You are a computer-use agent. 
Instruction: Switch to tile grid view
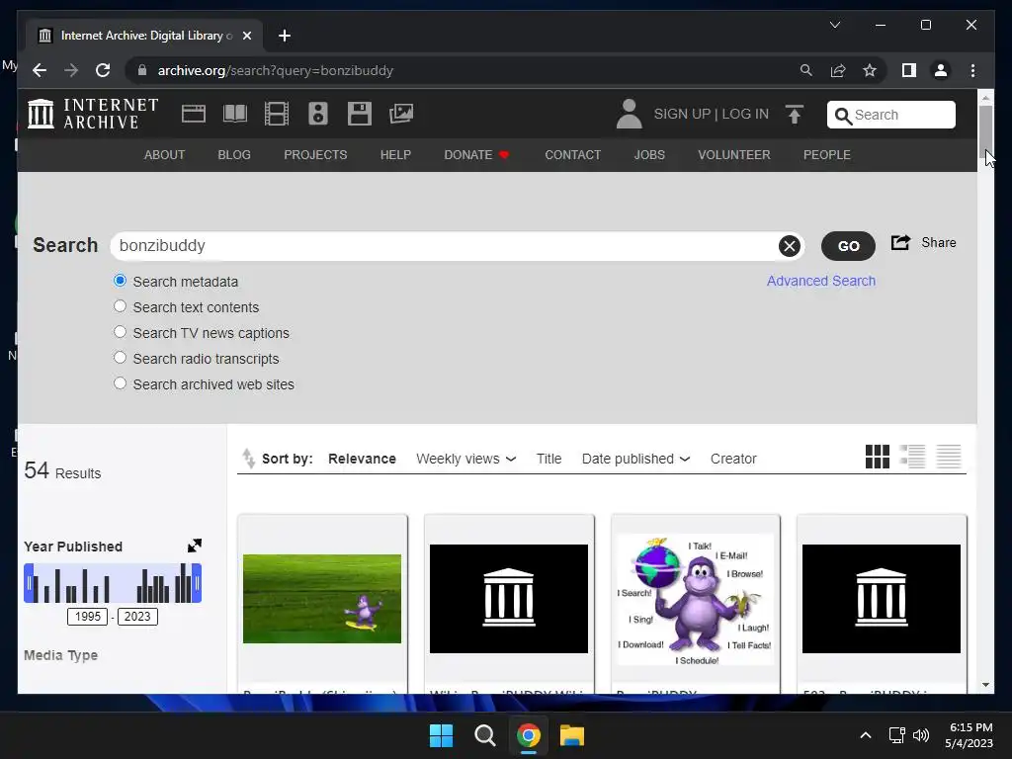pos(878,457)
